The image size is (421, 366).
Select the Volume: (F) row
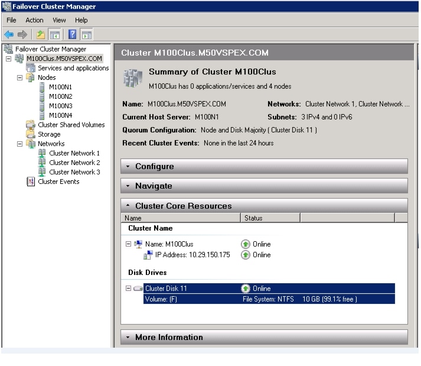click(269, 299)
